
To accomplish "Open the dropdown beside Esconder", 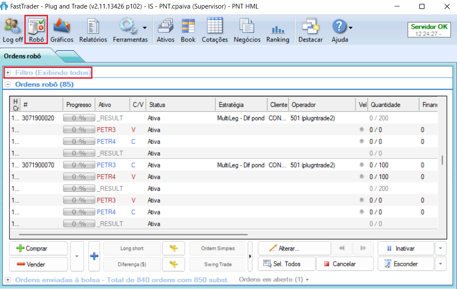I will click(x=440, y=264).
